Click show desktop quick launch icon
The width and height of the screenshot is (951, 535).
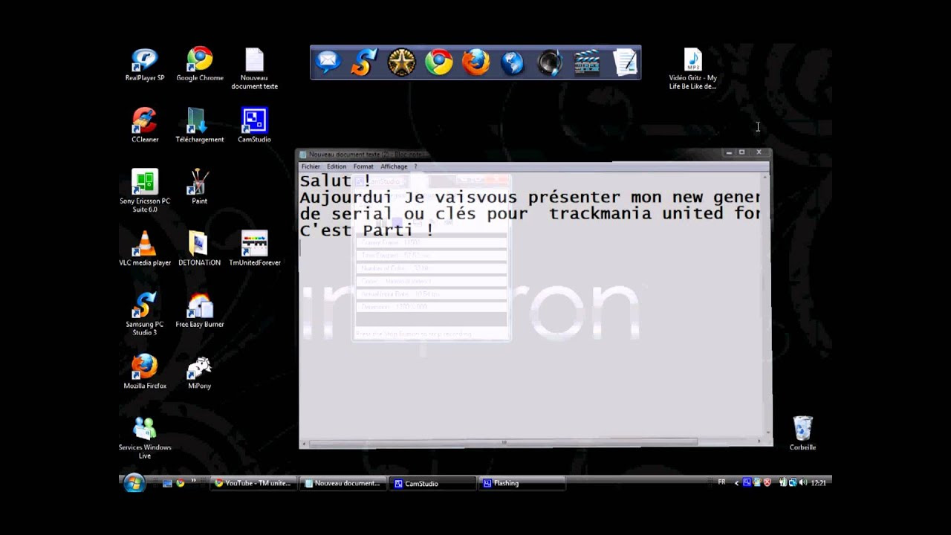pyautogui.click(x=167, y=483)
